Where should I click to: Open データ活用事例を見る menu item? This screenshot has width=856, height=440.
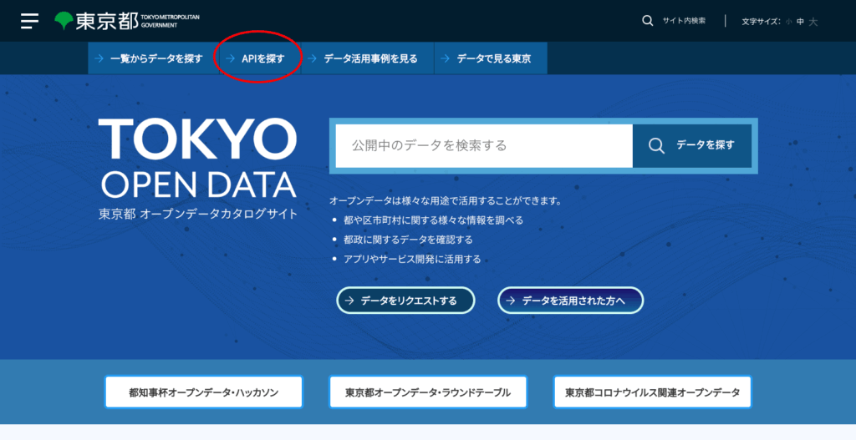[368, 58]
